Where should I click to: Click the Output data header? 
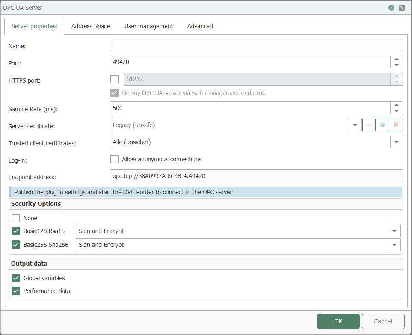click(x=29, y=264)
